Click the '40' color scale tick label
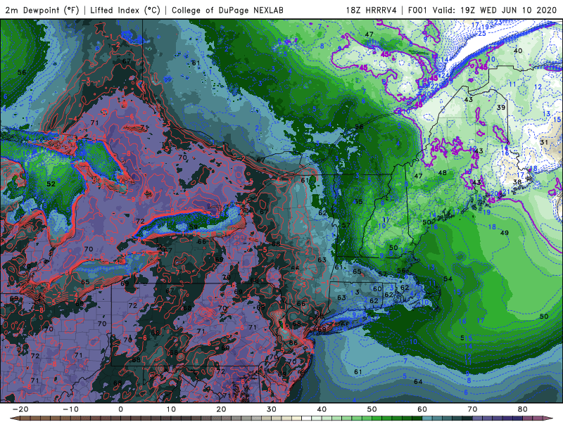 [x=322, y=409]
